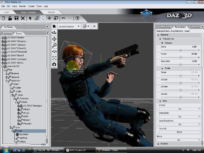Frame the selected item with bracket icon

[54, 58]
